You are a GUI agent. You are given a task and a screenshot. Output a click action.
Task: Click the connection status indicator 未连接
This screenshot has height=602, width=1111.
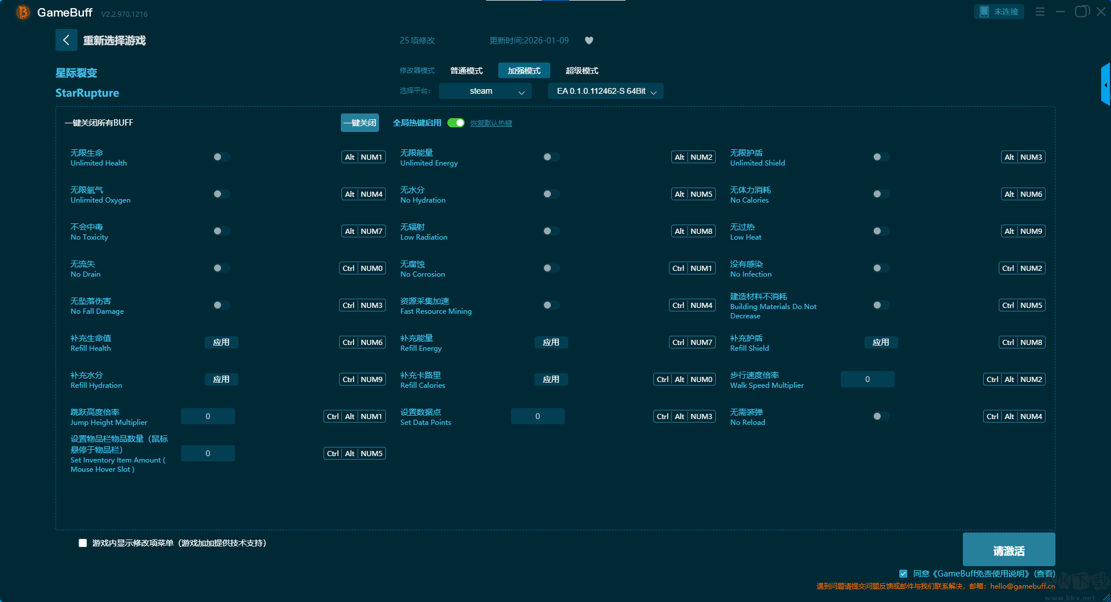[999, 12]
